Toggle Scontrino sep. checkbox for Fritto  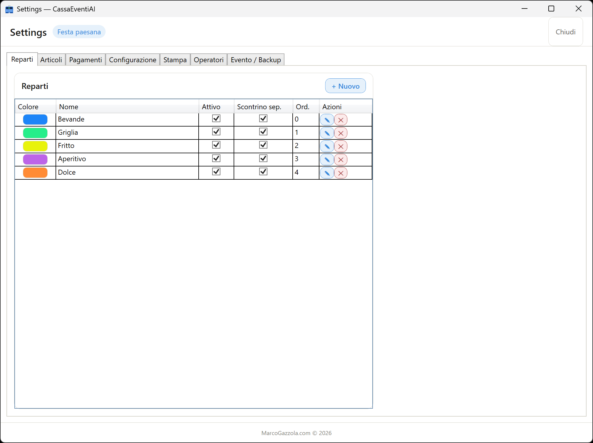click(x=263, y=145)
